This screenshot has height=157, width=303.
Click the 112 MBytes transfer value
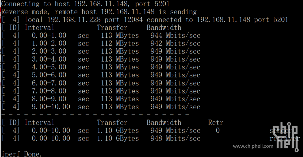[x=120, y=43]
